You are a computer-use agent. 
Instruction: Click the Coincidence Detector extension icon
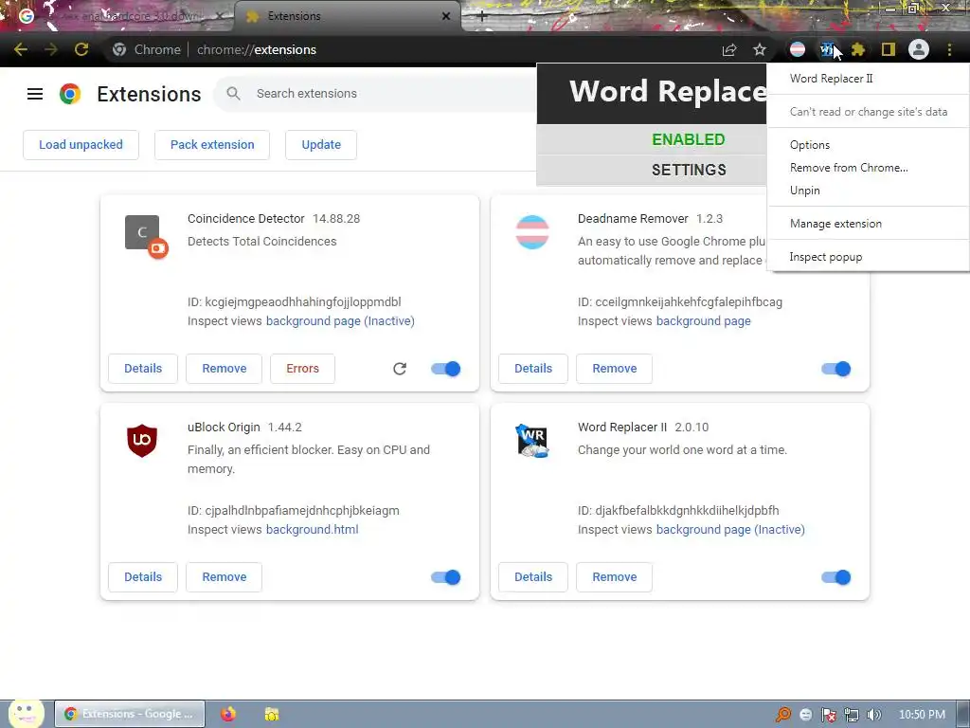pos(146,236)
